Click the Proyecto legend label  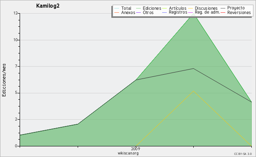point(236,8)
